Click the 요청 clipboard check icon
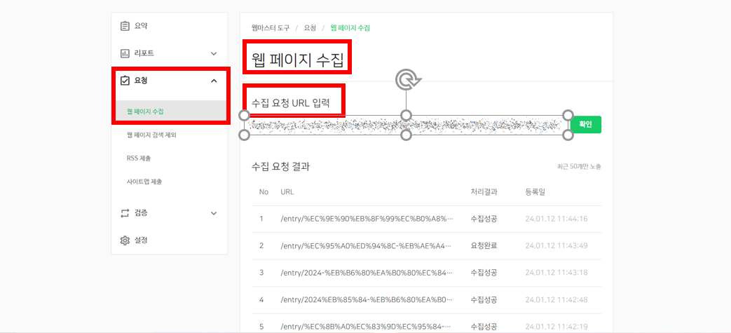This screenshot has height=333, width=731. [x=125, y=81]
